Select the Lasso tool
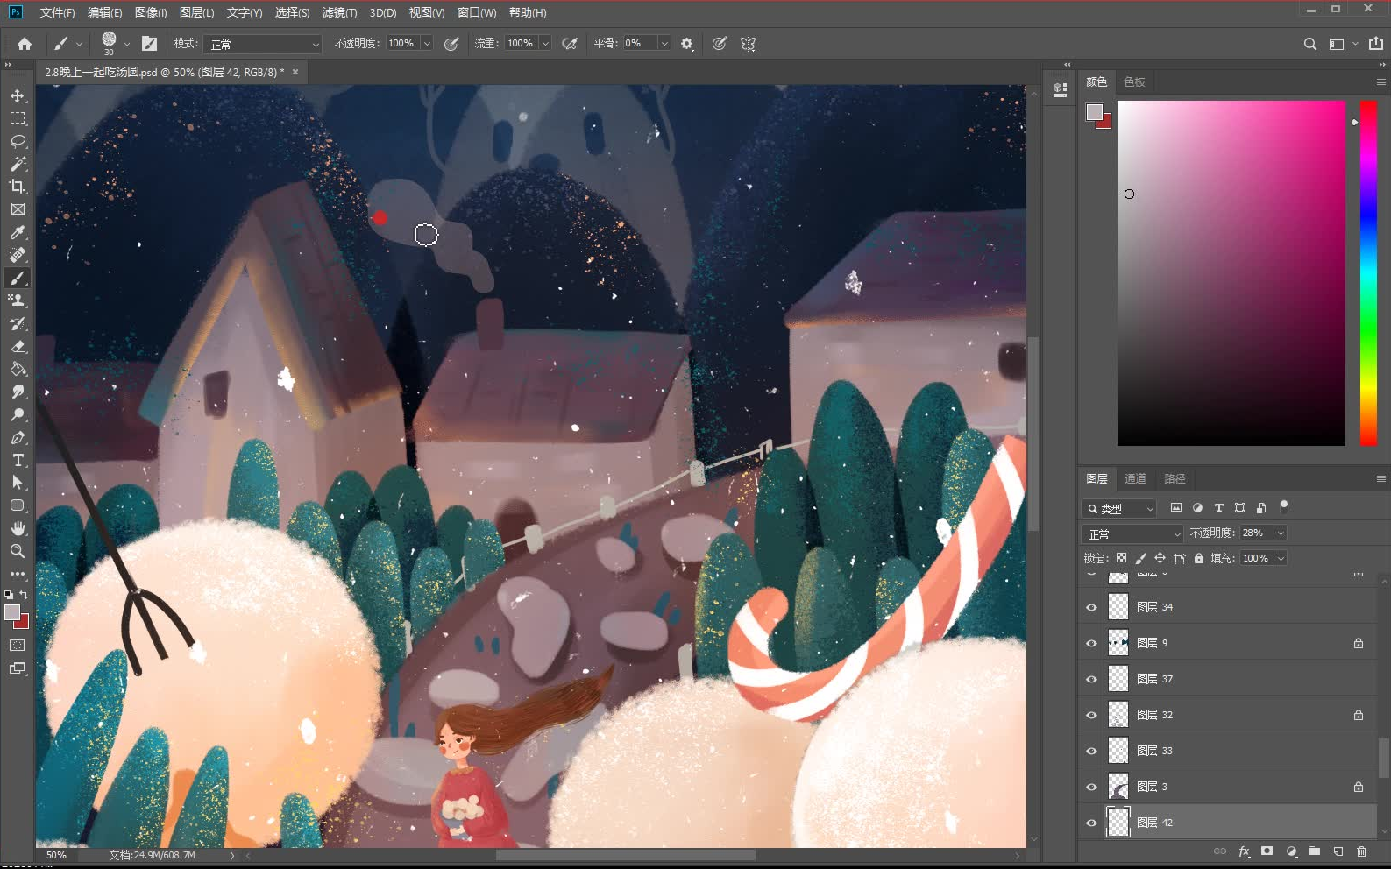This screenshot has width=1391, height=869. [x=18, y=141]
